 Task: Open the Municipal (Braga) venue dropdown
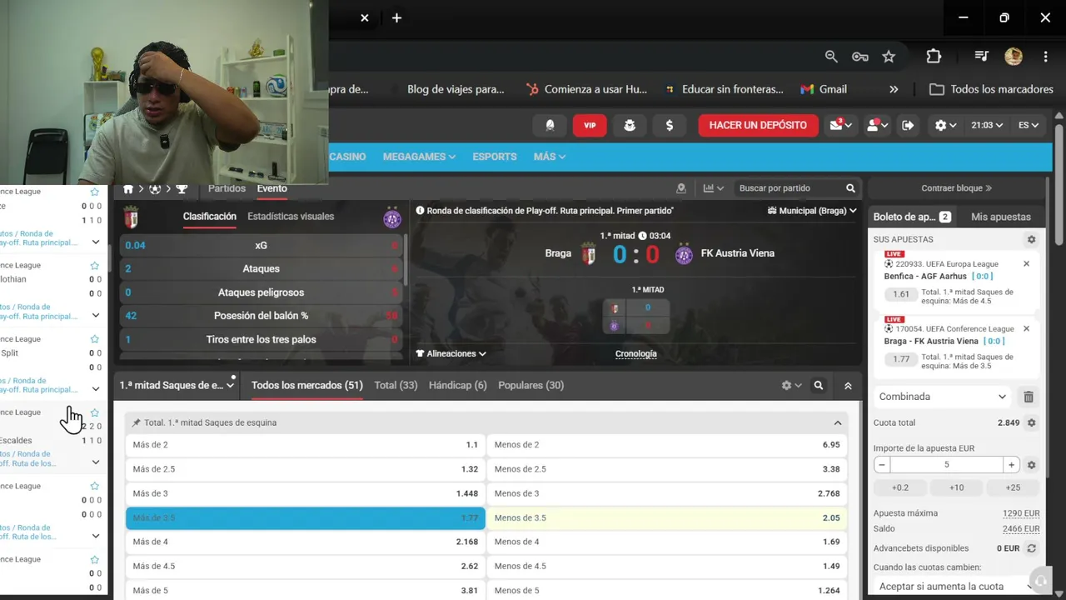tap(812, 211)
